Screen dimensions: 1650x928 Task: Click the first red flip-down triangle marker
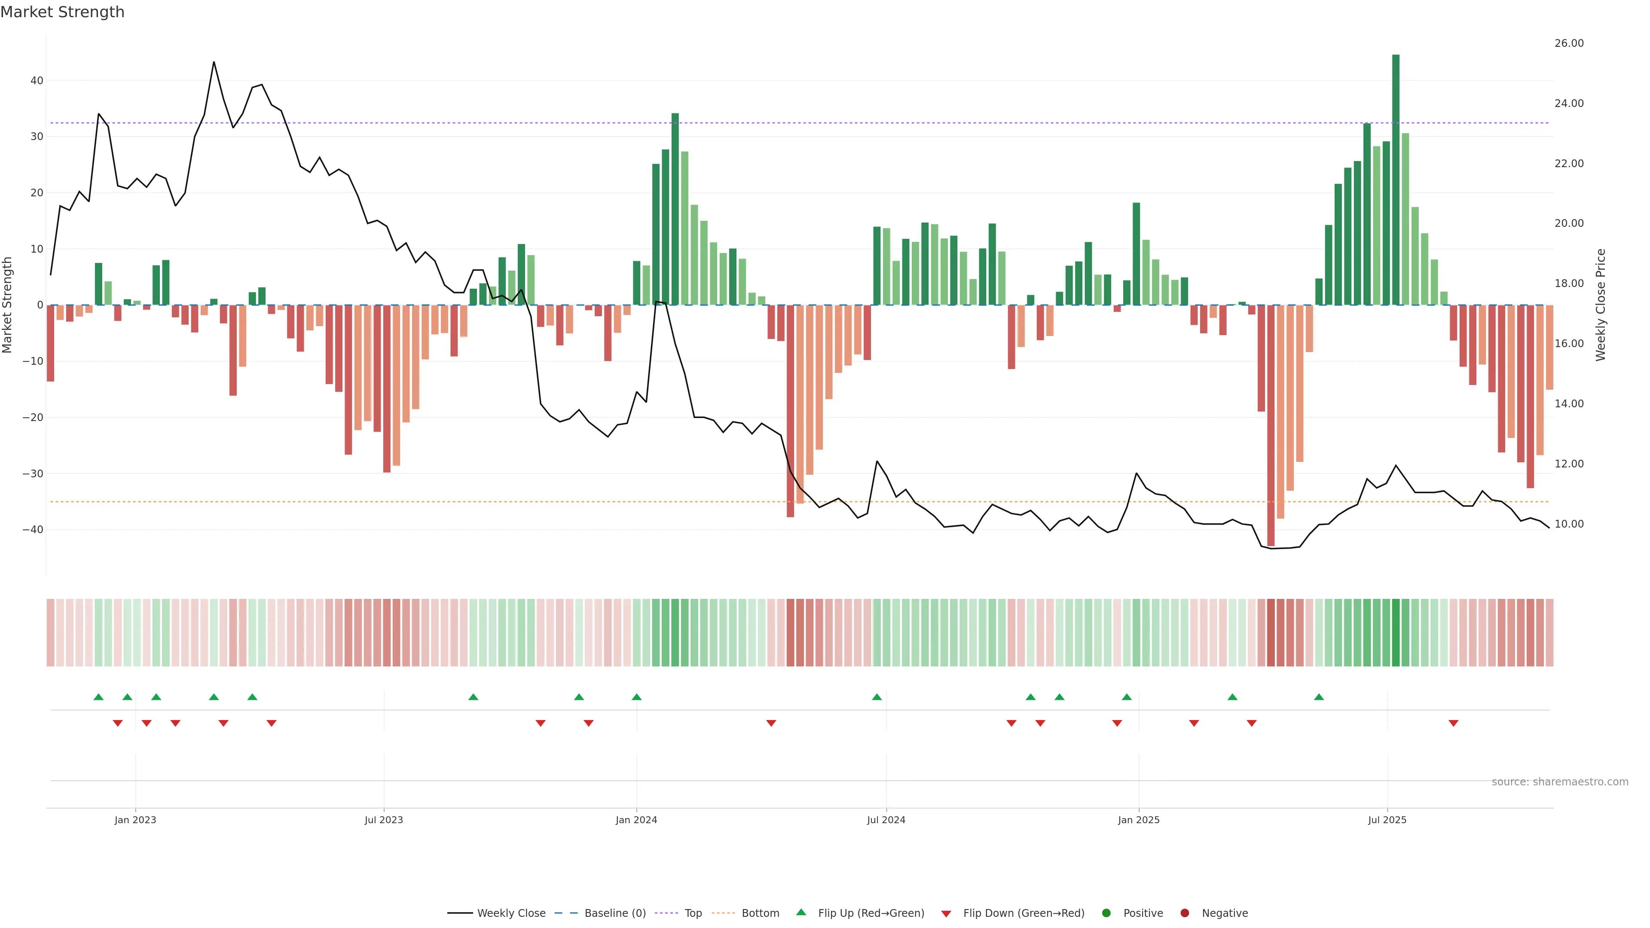click(117, 723)
